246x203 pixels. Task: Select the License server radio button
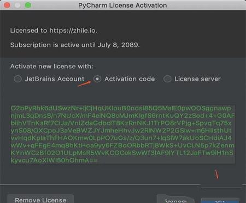pos(167,79)
